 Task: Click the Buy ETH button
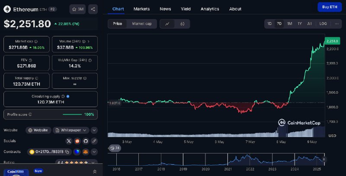[330, 7]
